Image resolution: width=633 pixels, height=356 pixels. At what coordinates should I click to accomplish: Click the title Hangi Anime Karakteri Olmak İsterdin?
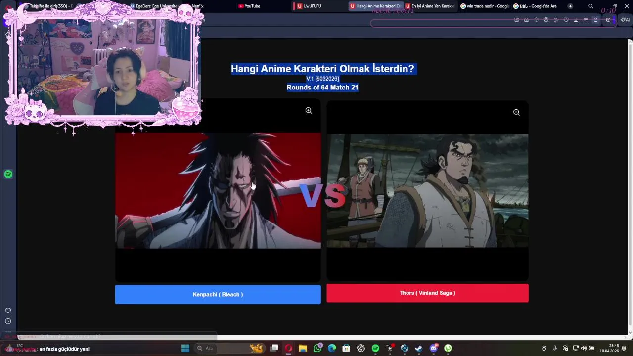pos(322,69)
